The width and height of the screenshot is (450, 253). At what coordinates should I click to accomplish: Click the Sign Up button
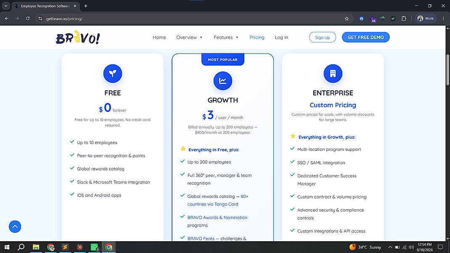(x=322, y=37)
